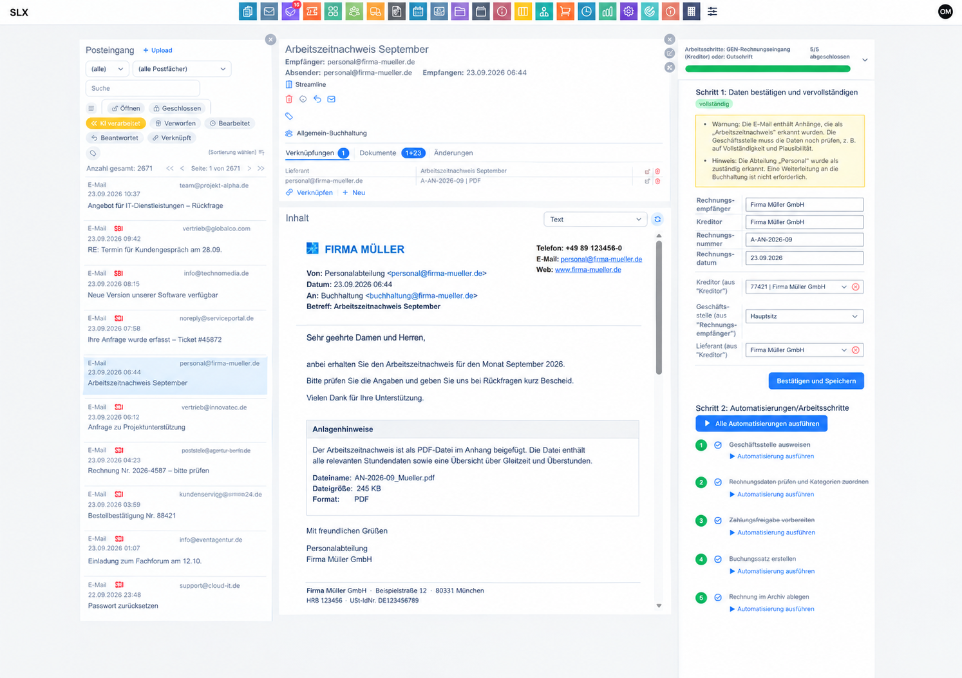Open the purple folder module icon
Screen dimensions: 962x678
tap(460, 12)
